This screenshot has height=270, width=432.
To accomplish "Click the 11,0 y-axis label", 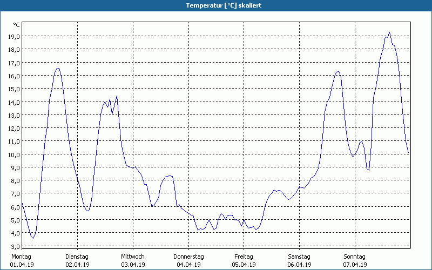I will 14,141.
